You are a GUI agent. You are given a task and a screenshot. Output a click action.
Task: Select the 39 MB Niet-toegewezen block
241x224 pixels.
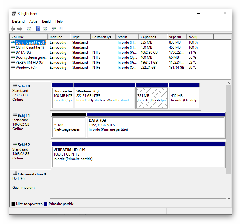(68, 127)
